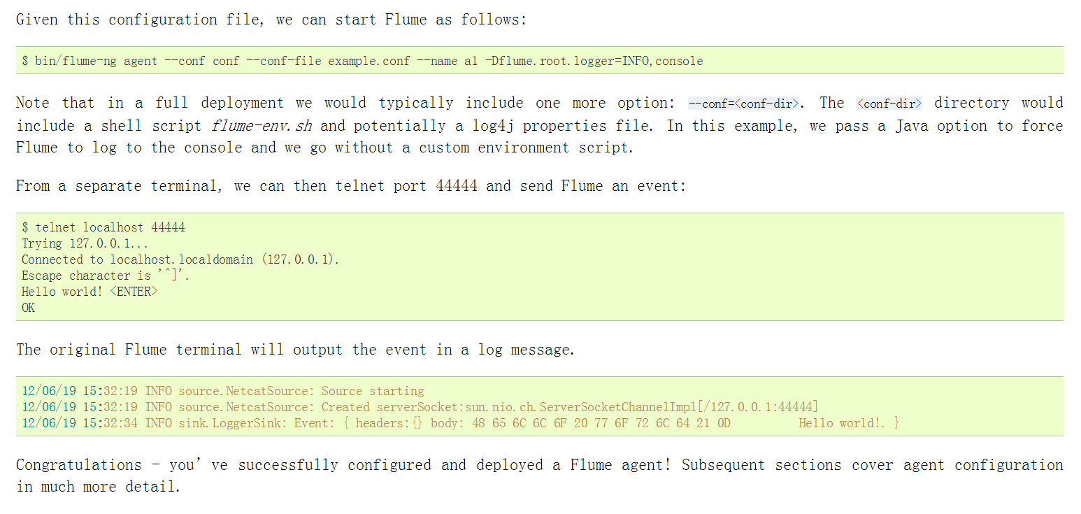Image resolution: width=1081 pixels, height=514 pixels.
Task: Click the "Given this configuration file" sentence
Action: tap(271, 20)
